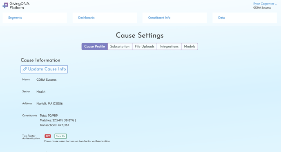
Task: Click the GivingDNA Platform logo icon
Action: pyautogui.click(x=5, y=5)
